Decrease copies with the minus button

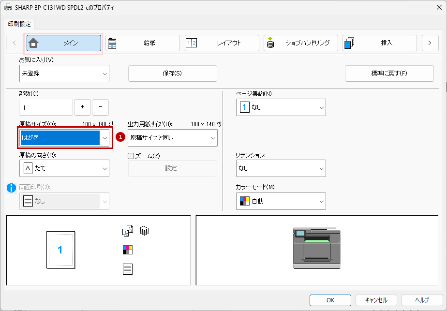point(100,107)
